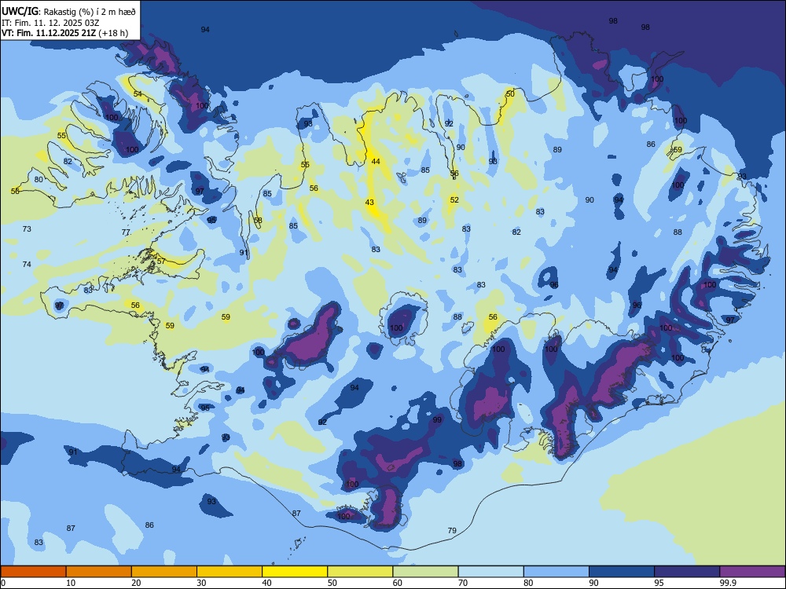The image size is (786, 589).
Task: Click the legend tick label '99.9'
Action: coord(728,583)
